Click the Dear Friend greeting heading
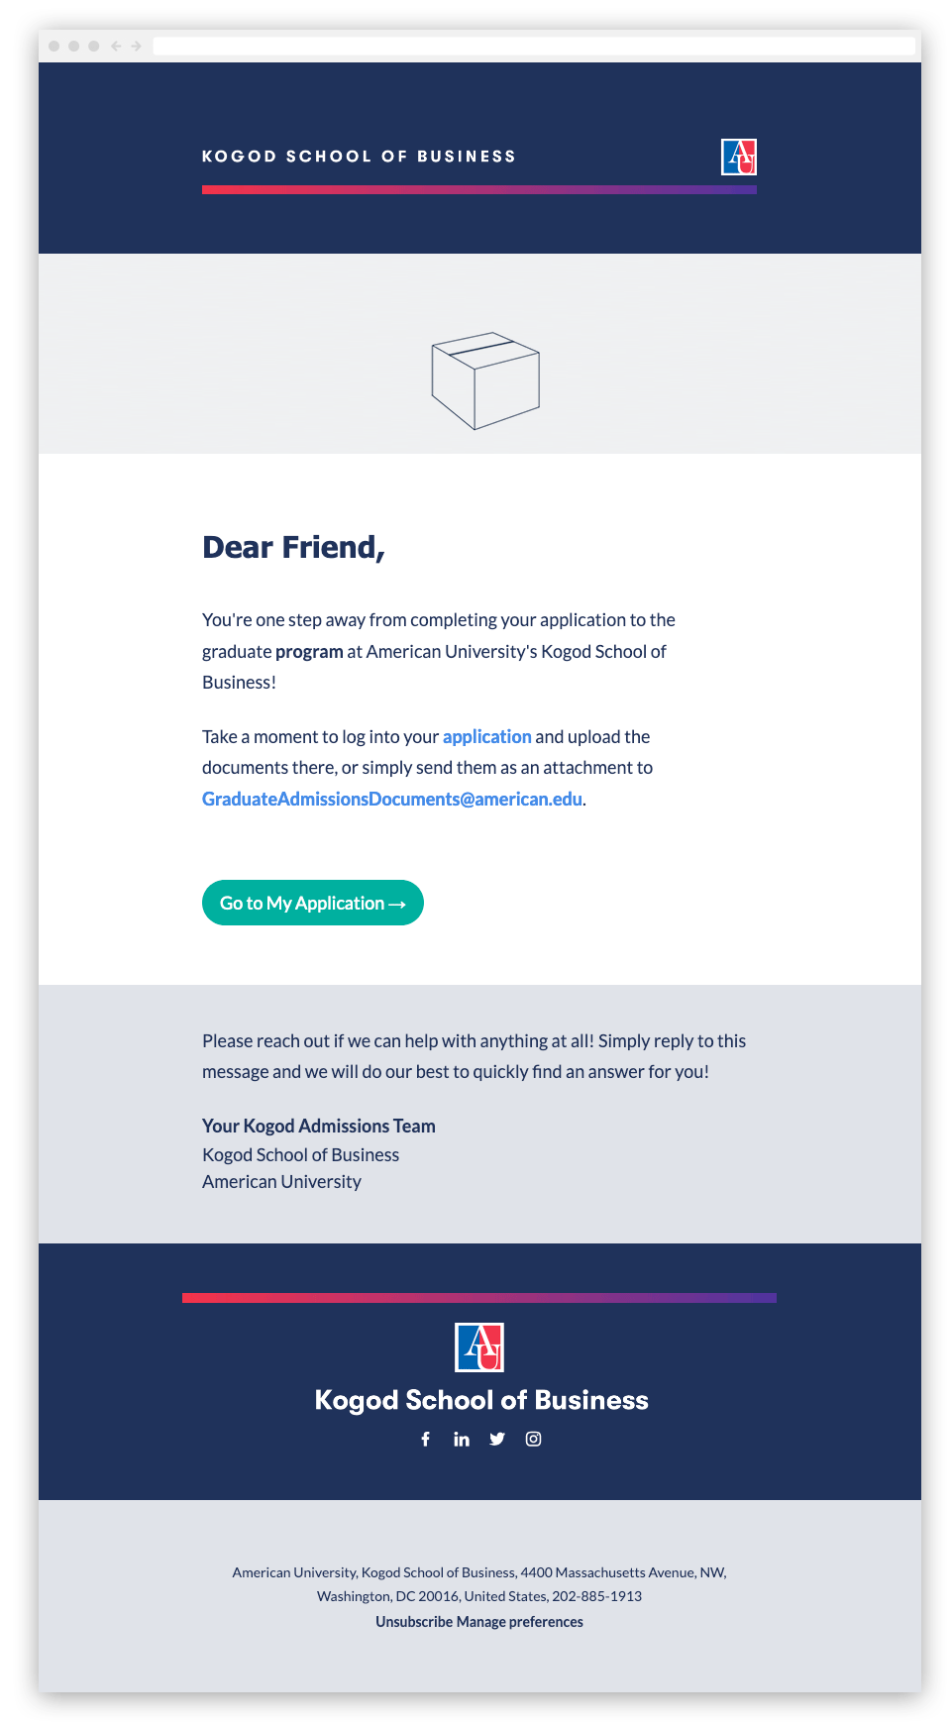The width and height of the screenshot is (951, 1723). click(293, 547)
